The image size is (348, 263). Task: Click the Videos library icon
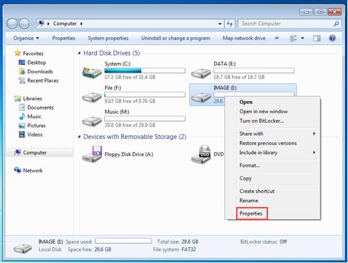pos(22,135)
